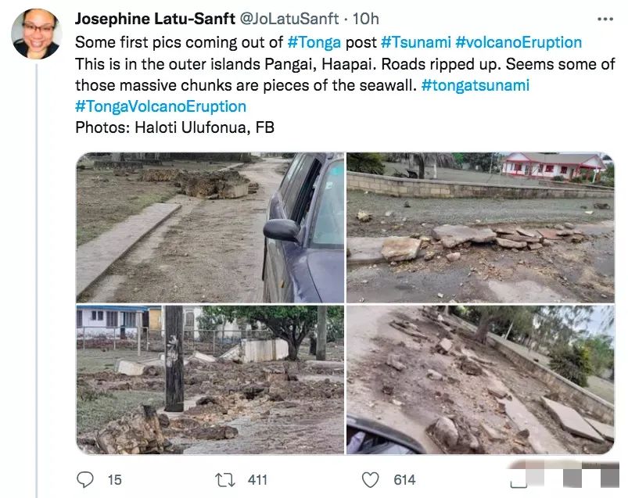628x498 pixels.
Task: Click the 614 likes count
Action: pos(404,479)
